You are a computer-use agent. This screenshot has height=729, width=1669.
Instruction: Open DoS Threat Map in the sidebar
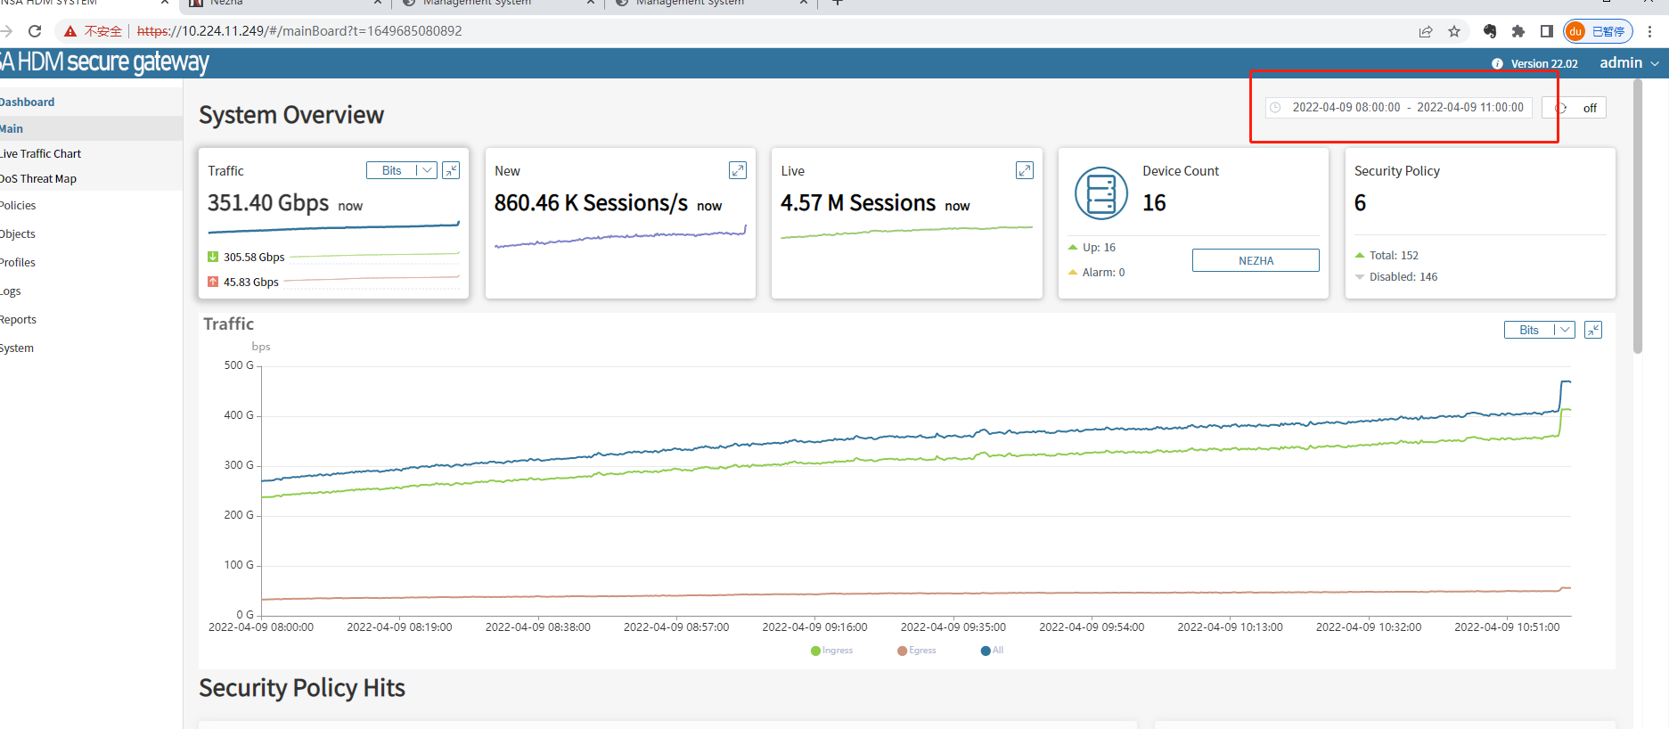point(39,178)
